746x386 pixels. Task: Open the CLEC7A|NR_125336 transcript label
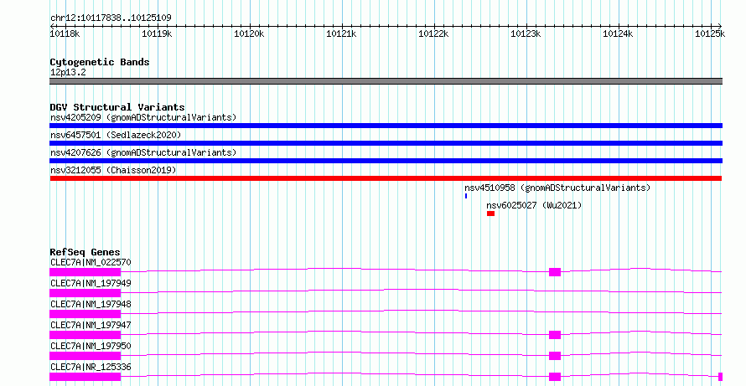click(91, 367)
